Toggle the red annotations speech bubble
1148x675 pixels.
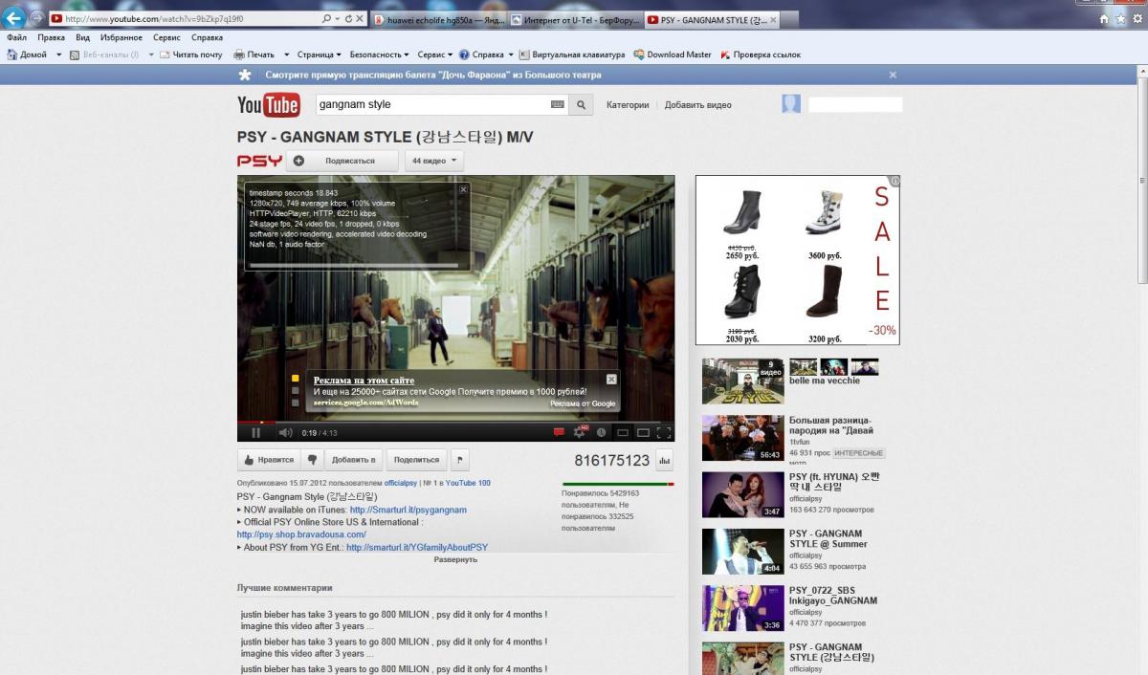[559, 433]
